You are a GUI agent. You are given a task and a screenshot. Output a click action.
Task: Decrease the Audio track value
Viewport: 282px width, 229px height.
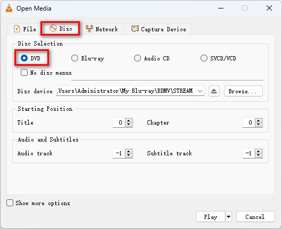point(129,155)
